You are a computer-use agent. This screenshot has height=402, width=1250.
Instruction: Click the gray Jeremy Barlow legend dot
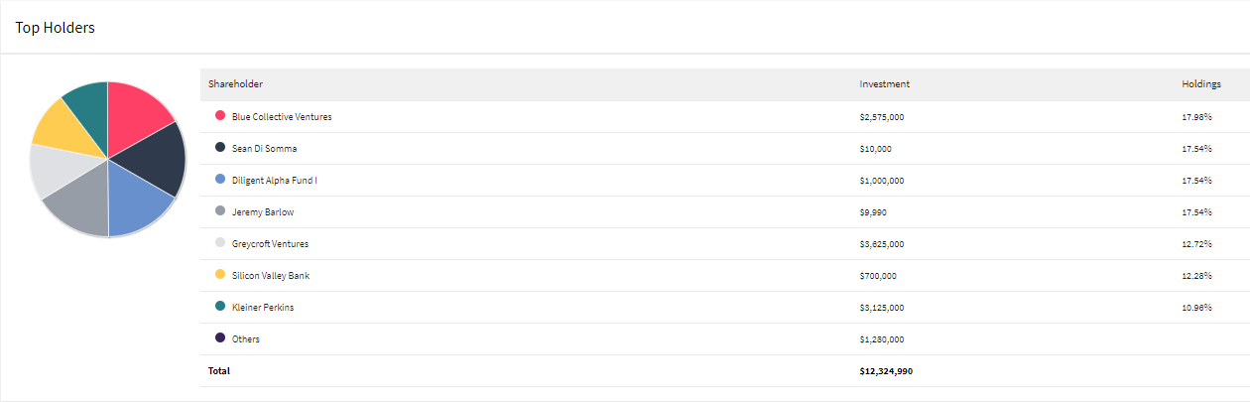(x=220, y=211)
